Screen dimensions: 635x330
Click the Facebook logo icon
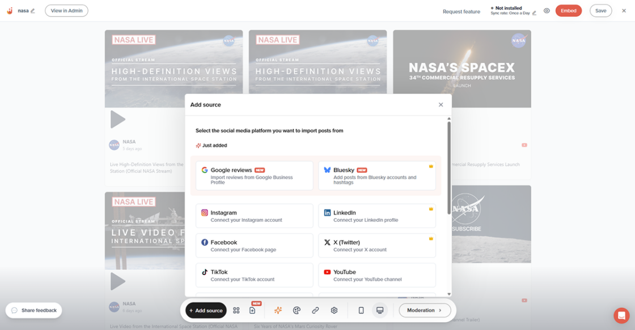(205, 242)
